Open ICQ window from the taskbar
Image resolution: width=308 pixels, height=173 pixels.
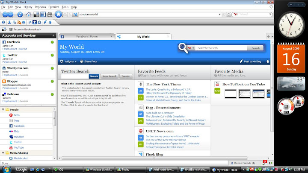coord(68,170)
